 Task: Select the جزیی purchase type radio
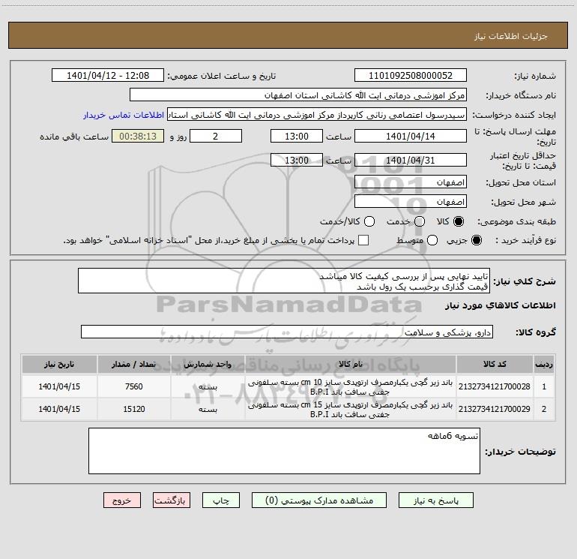477,240
